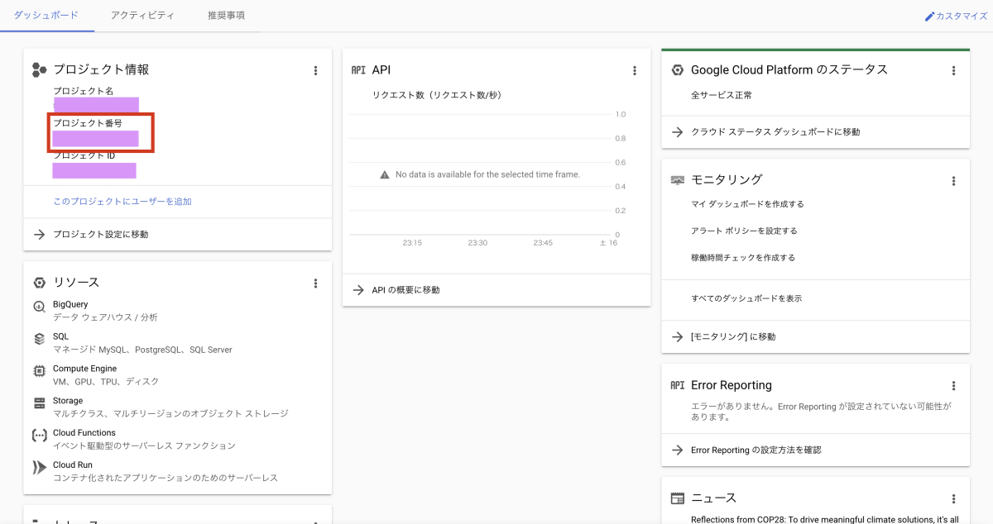Open the リソース card's three-dot menu
Image resolution: width=993 pixels, height=524 pixels.
click(x=315, y=283)
